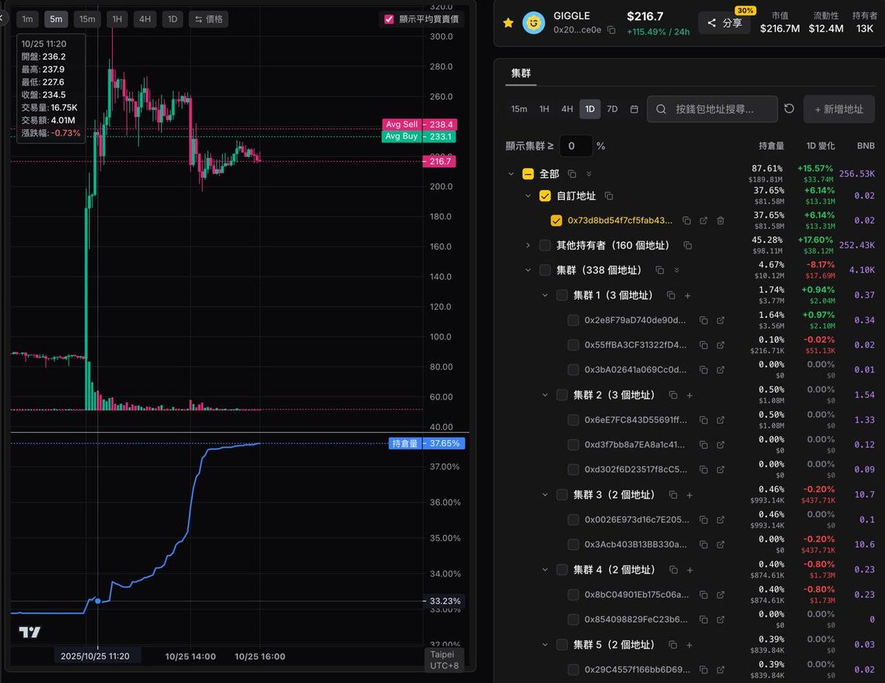Uncheck address 0x73d8bd54f7cf5fab43 checkbox
The height and width of the screenshot is (683, 885).
pyautogui.click(x=557, y=221)
